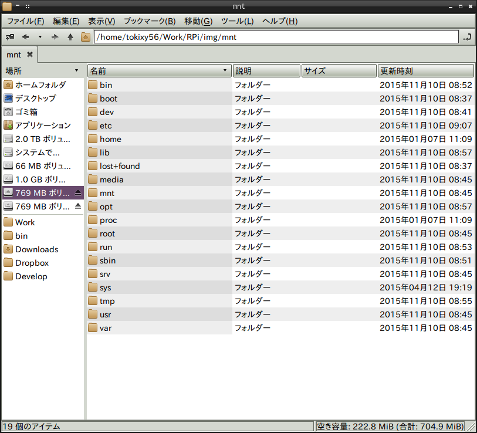The height and width of the screenshot is (433, 477).
Task: Open a new tab via toolbar icon
Action: point(10,37)
